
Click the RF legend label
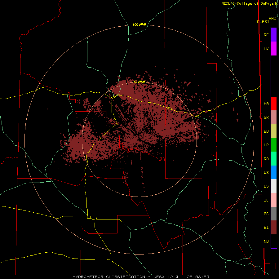[266, 35]
